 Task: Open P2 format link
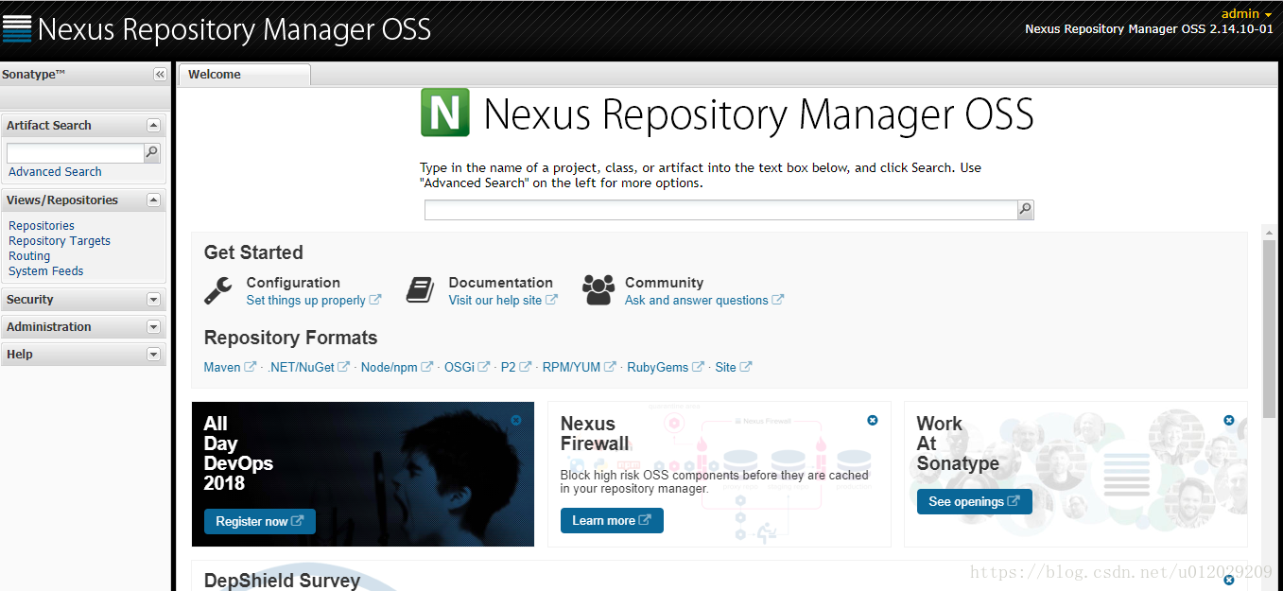tap(509, 367)
